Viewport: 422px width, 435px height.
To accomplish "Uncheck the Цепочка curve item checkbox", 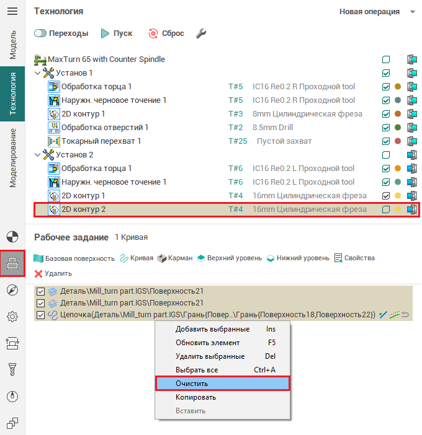I will (x=41, y=315).
